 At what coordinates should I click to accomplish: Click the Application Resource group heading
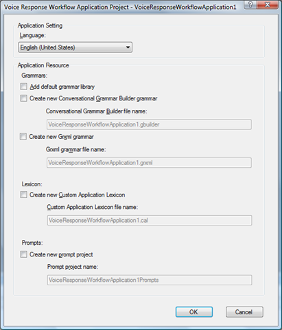[x=43, y=65]
